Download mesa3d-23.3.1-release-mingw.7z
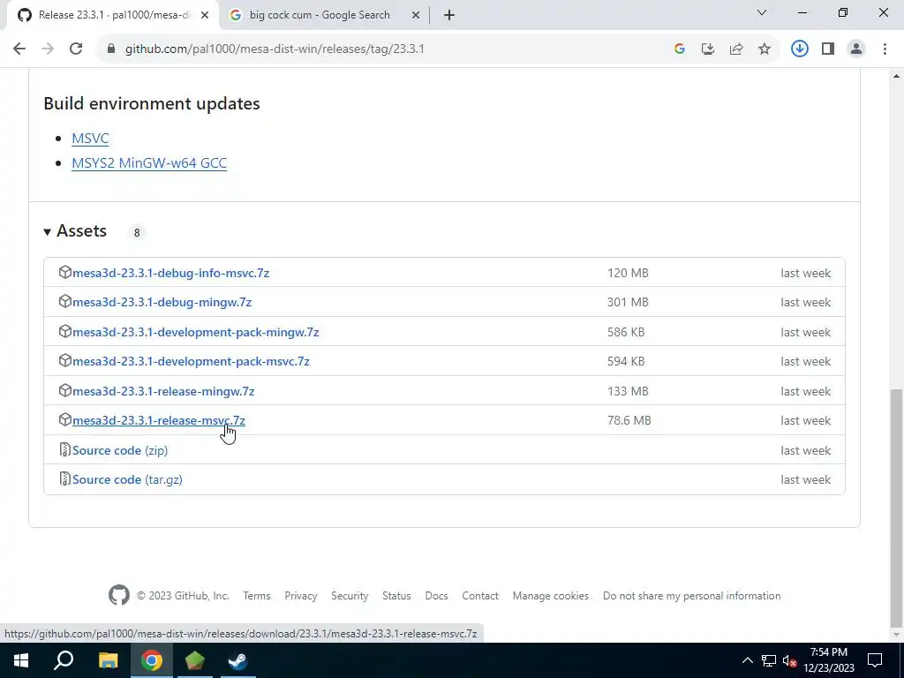This screenshot has height=678, width=904. click(x=163, y=391)
